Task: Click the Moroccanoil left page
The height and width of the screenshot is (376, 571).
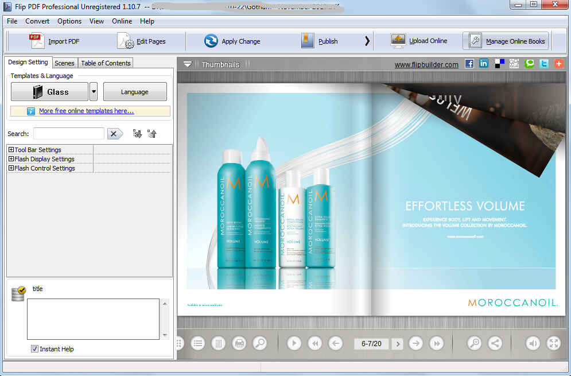Action: point(274,199)
